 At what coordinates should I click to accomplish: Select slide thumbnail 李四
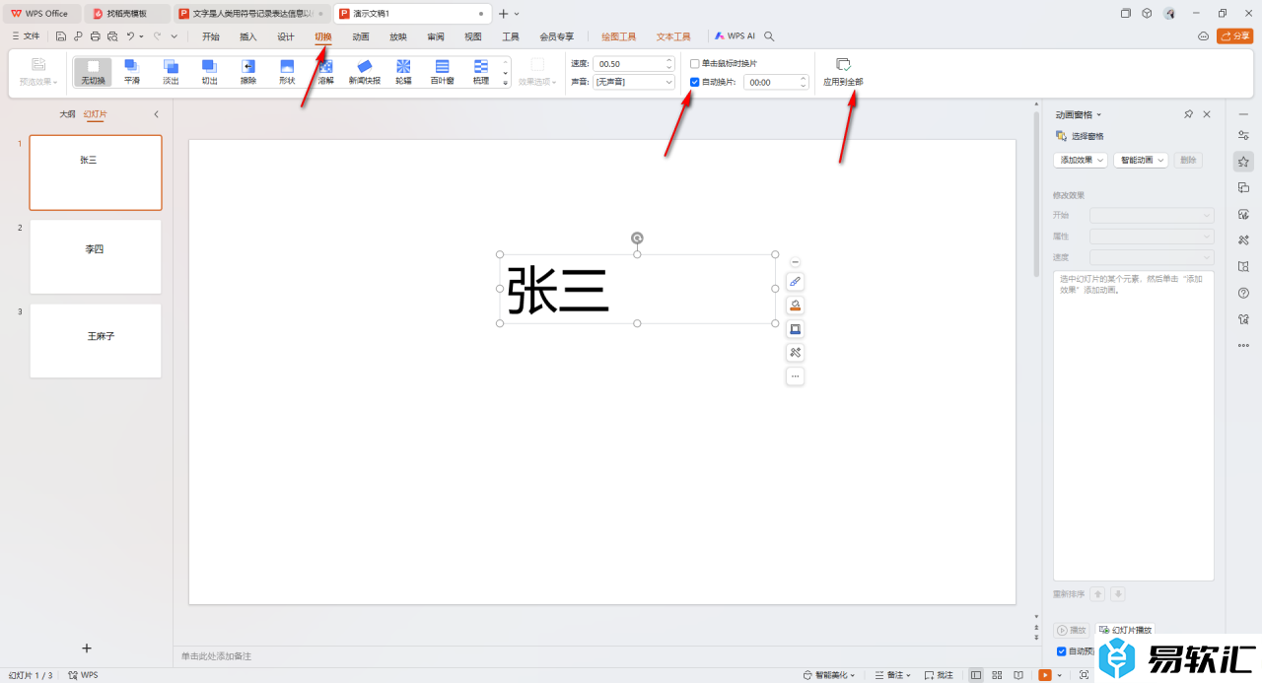pyautogui.click(x=96, y=256)
